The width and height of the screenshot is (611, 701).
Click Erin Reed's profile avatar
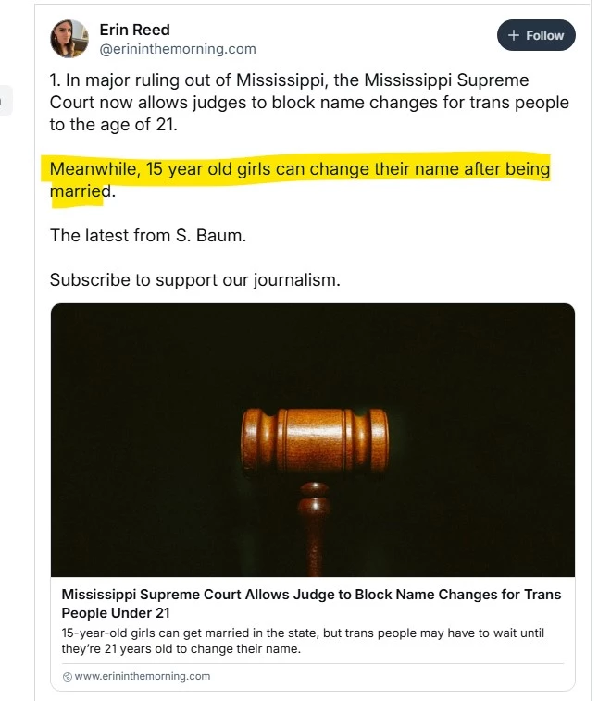click(x=69, y=39)
